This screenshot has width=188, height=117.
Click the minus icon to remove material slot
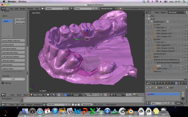tap(183, 96)
